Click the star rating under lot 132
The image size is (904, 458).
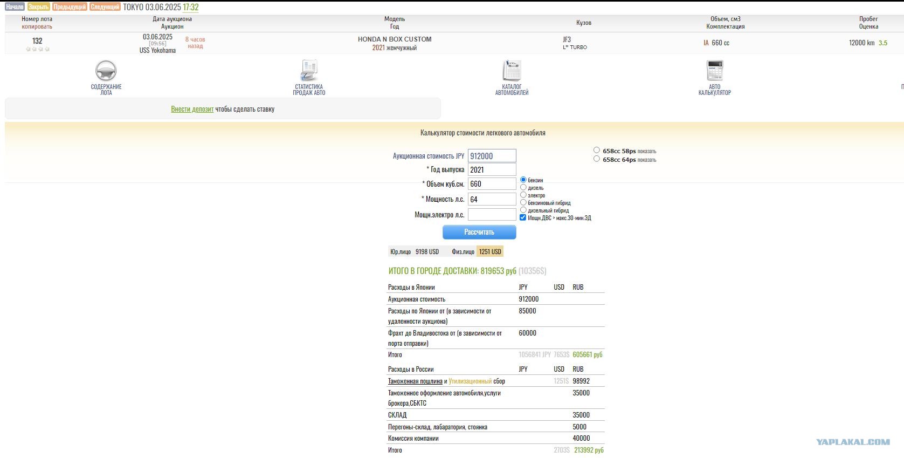38,49
